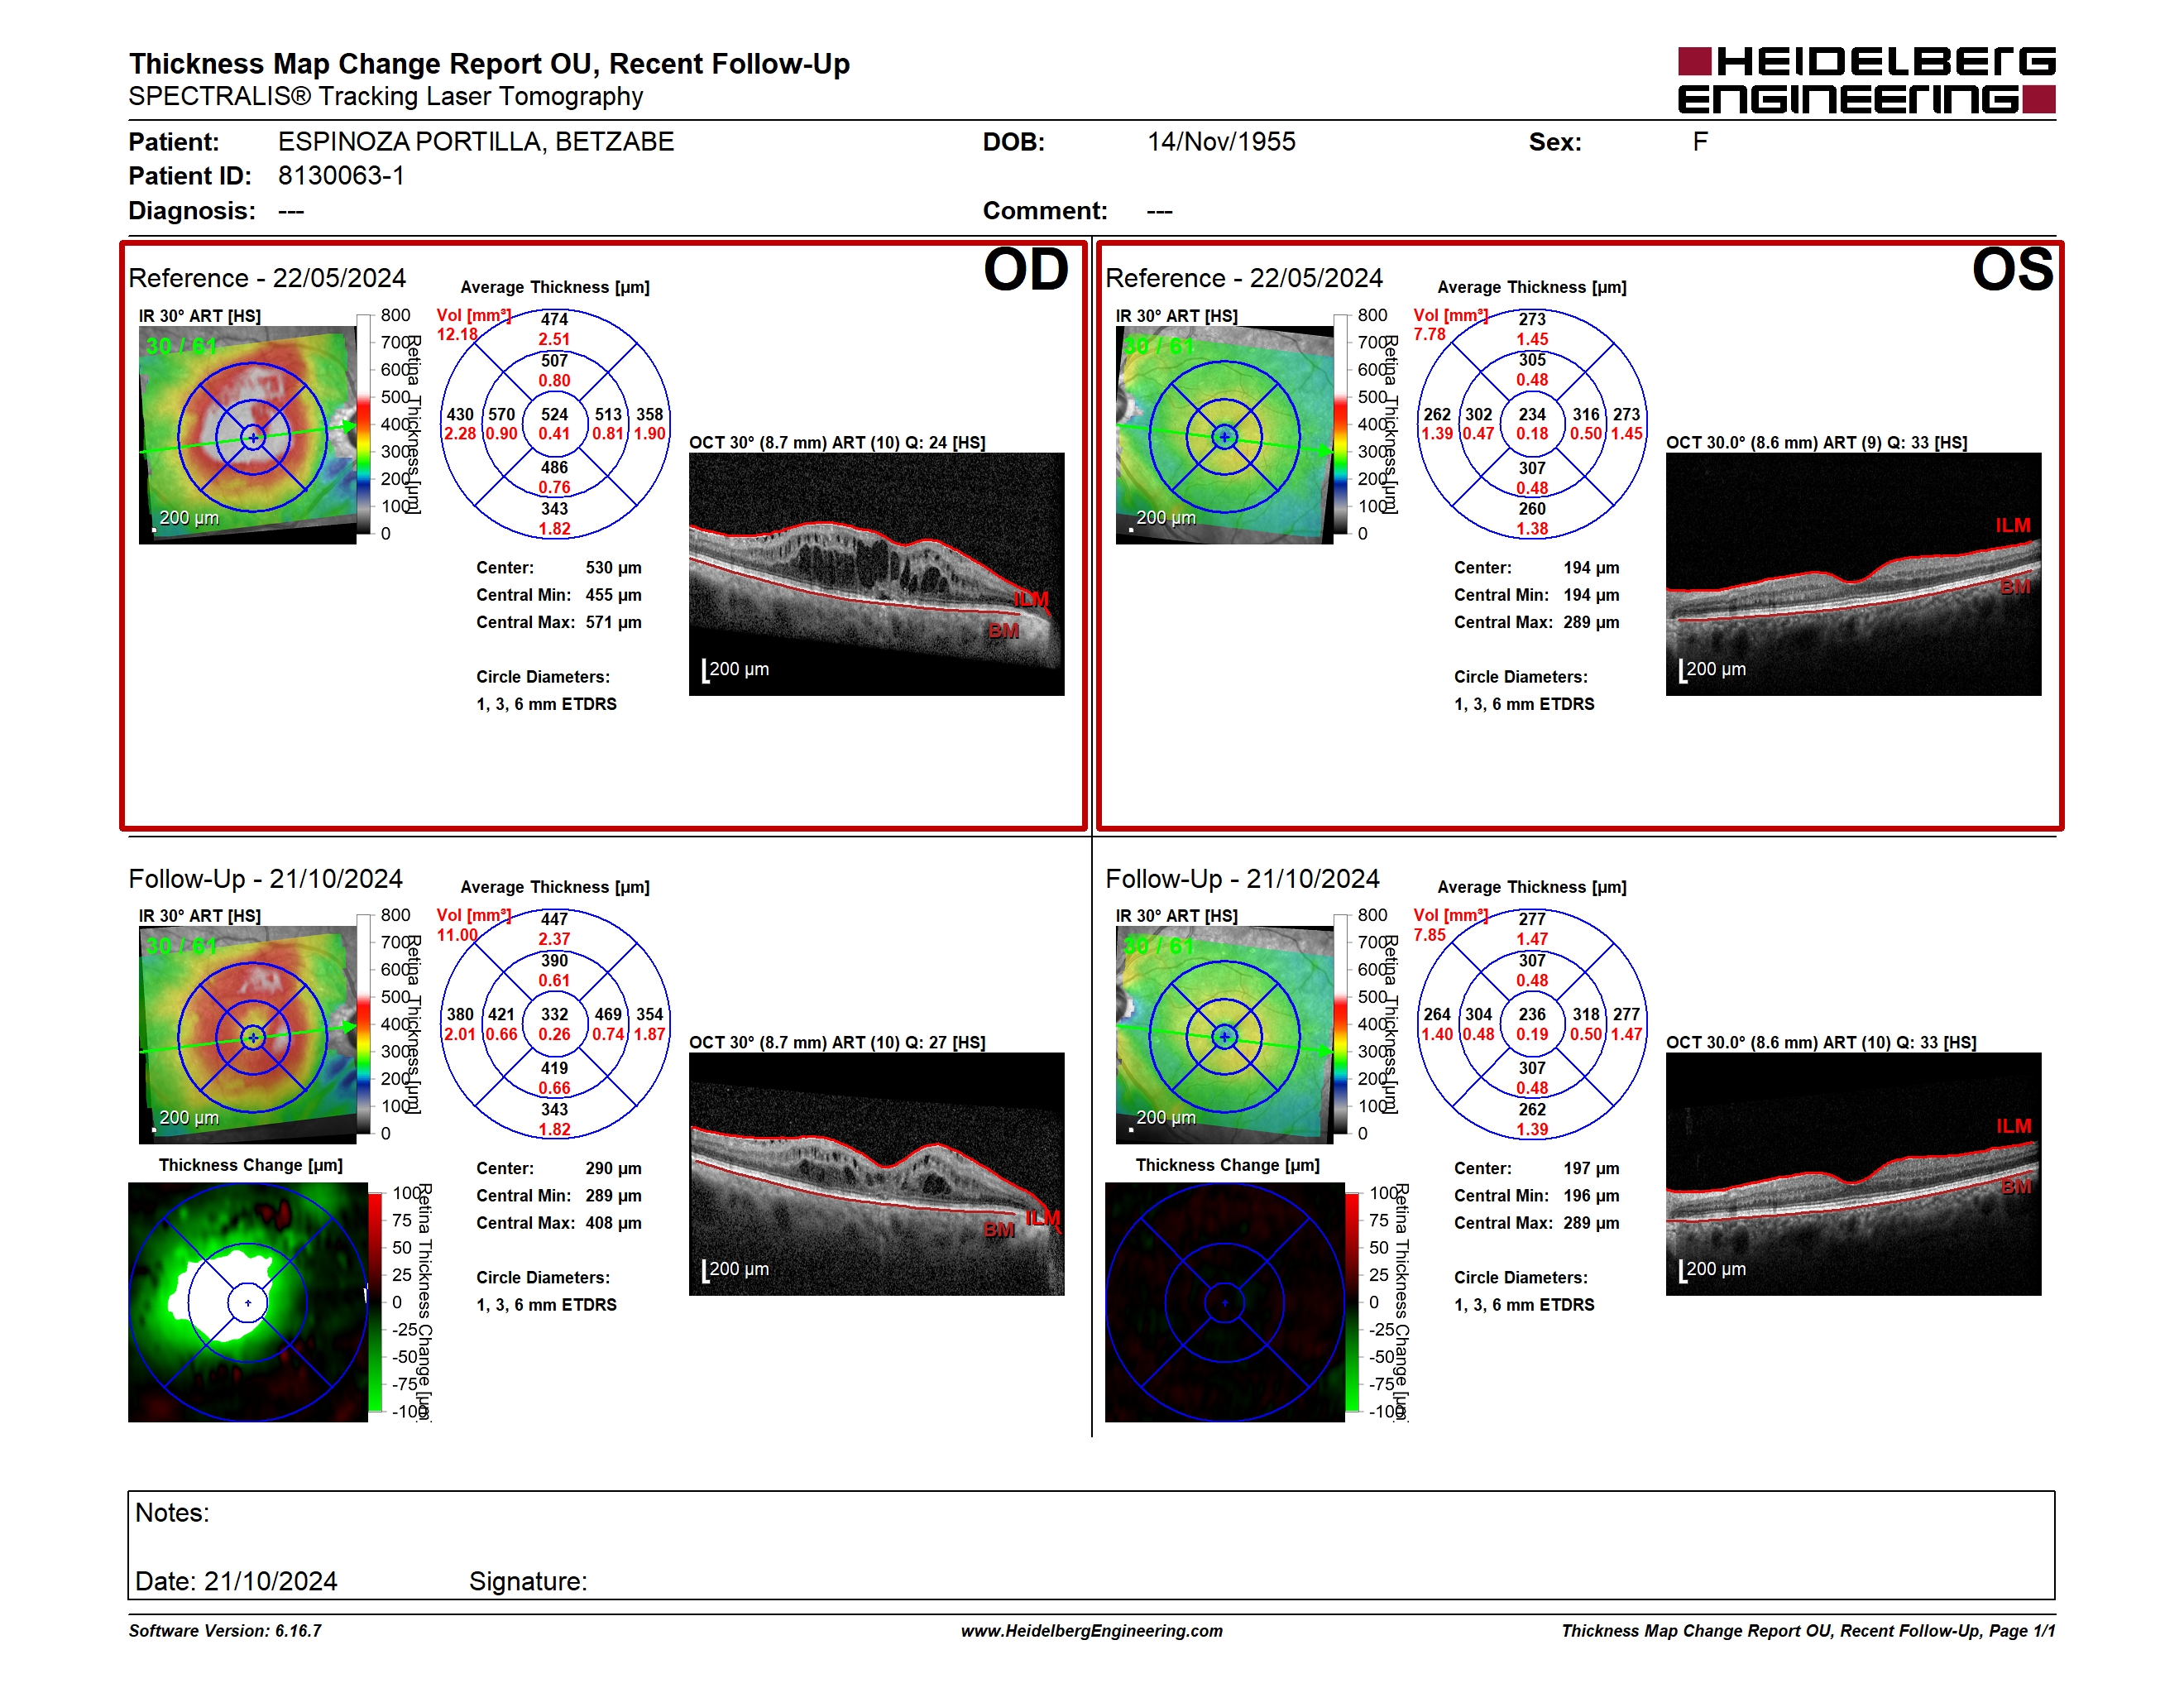Click the OS follow-up OCT B-scan image
This screenshot has height=1688, width=2184.
(x=1853, y=1174)
